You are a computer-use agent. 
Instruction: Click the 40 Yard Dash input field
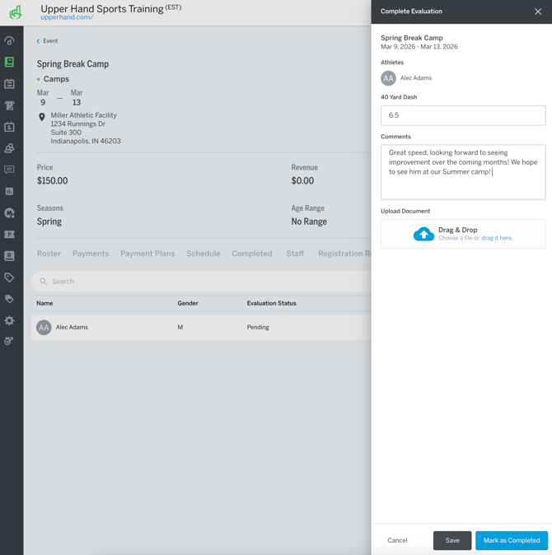[x=462, y=115]
